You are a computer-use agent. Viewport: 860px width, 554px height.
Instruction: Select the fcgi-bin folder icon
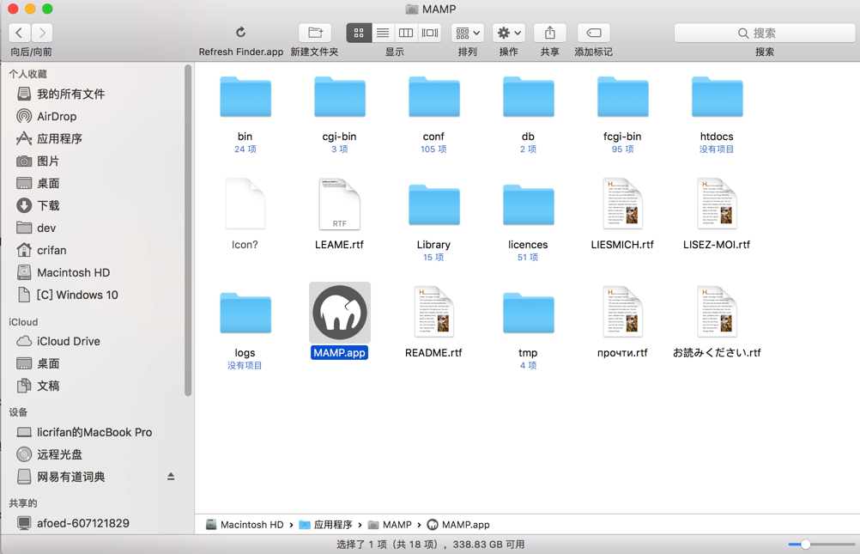click(622, 97)
